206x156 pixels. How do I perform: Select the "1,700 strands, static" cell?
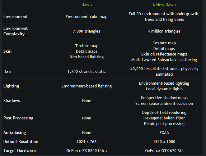tap(87, 72)
